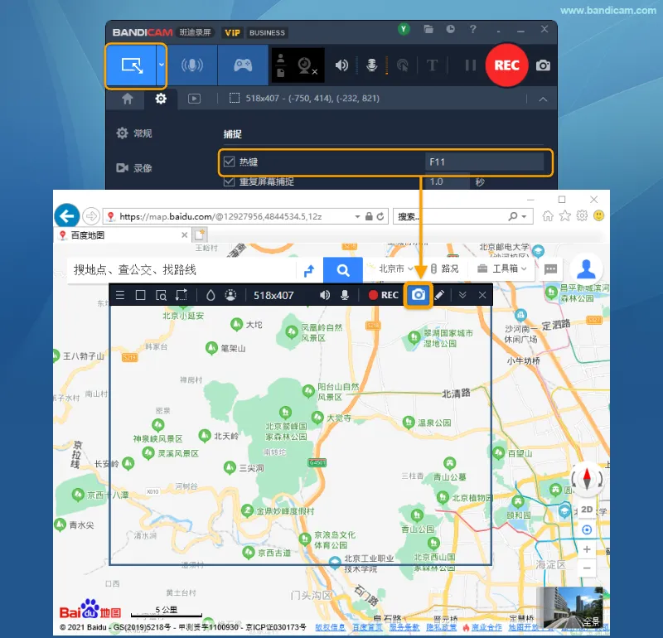Screen dimensions: 663x638
Task: Collapse the Bandicam panel with up chevron
Action: pos(543,99)
